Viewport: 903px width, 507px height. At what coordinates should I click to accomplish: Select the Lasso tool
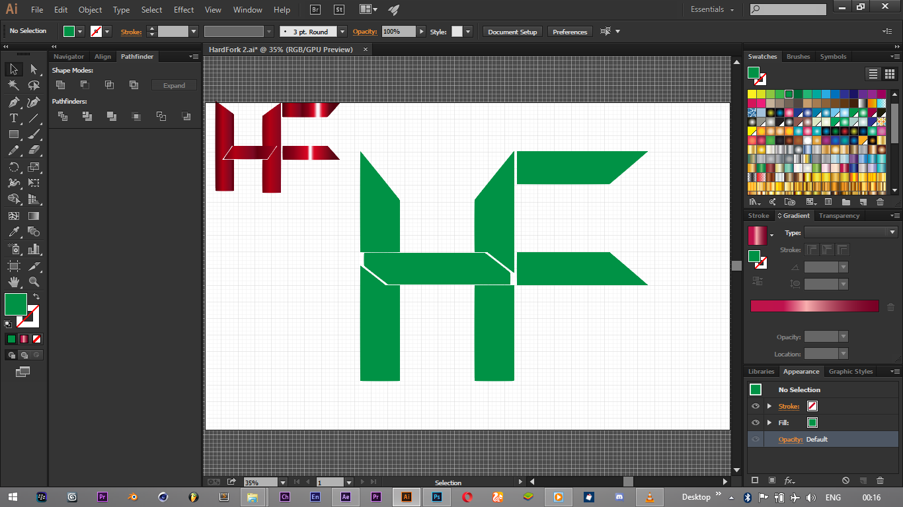click(x=34, y=85)
